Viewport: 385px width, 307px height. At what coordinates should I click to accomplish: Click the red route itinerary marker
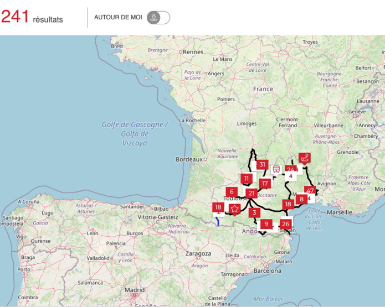[304, 158]
